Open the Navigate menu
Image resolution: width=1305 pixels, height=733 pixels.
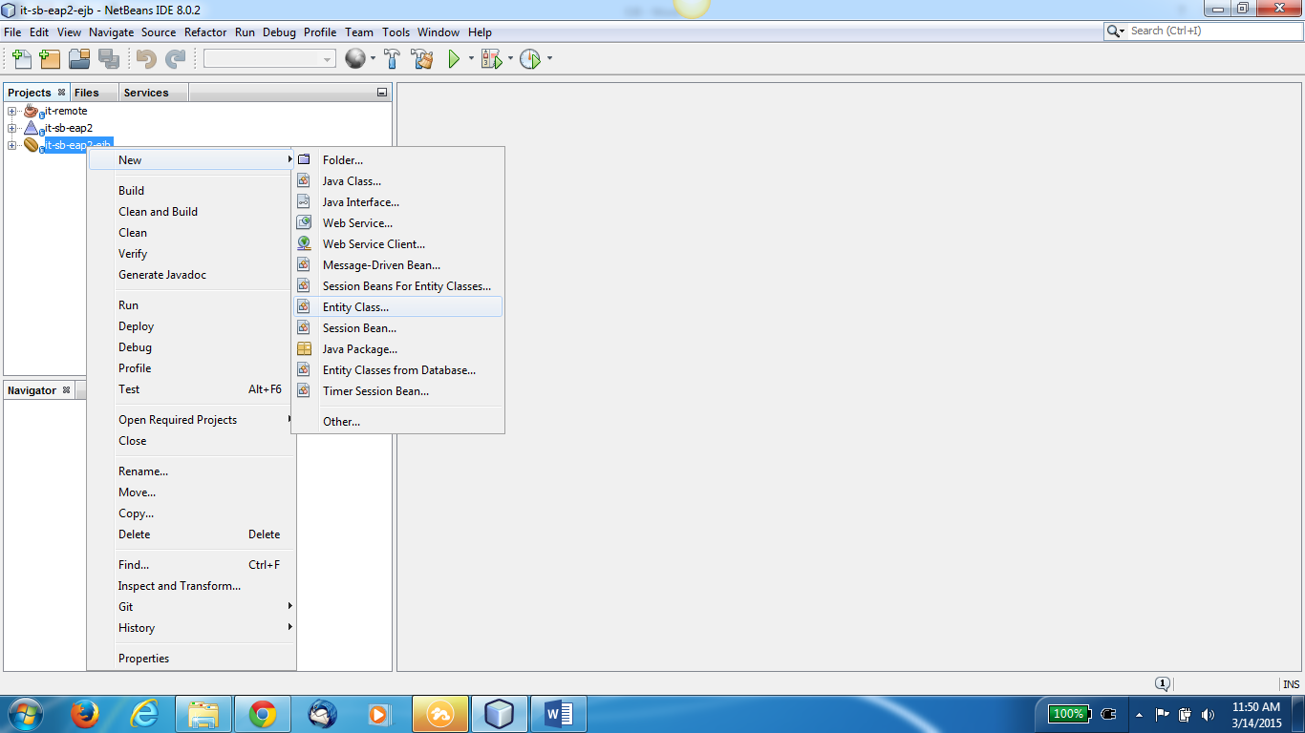(111, 31)
